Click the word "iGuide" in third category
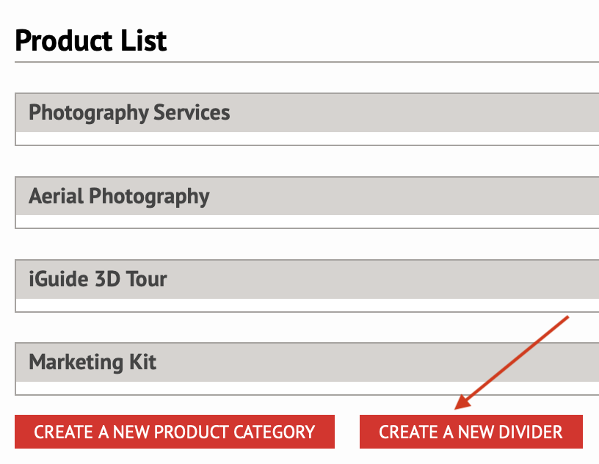This screenshot has width=599, height=464. (x=59, y=279)
